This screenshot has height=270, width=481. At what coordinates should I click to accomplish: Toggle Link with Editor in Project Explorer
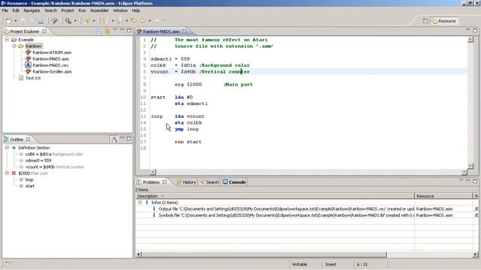tap(107, 31)
